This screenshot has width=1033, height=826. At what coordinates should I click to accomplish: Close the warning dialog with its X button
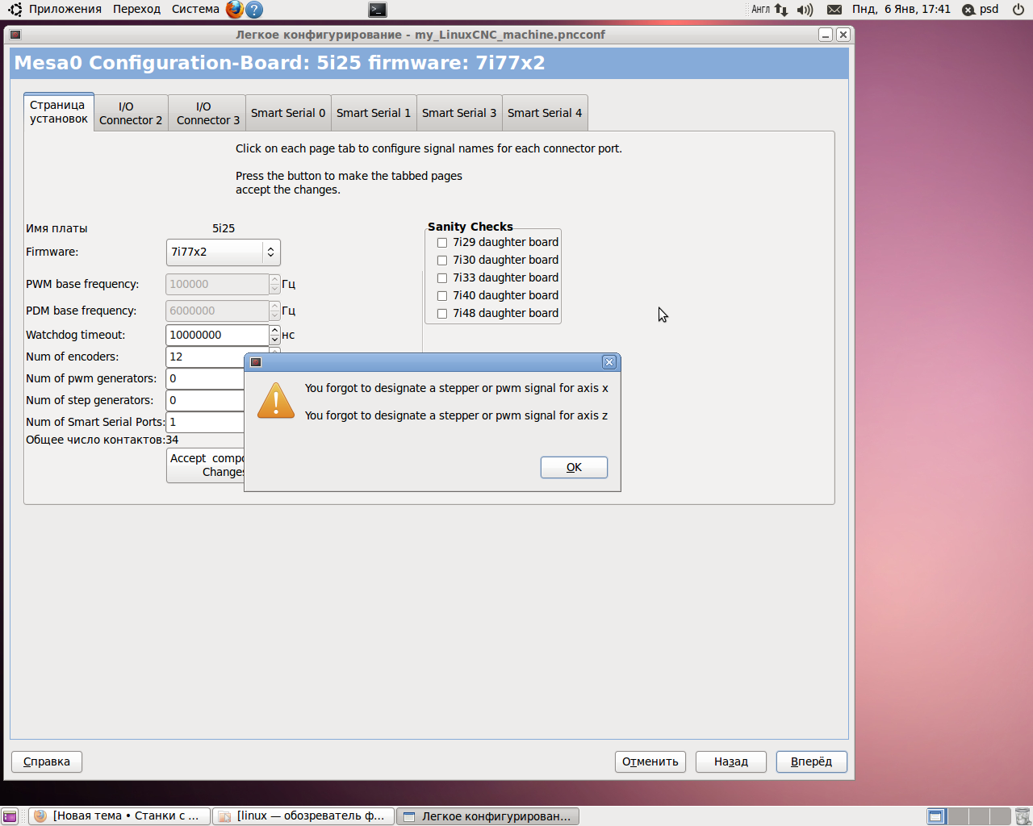point(609,362)
